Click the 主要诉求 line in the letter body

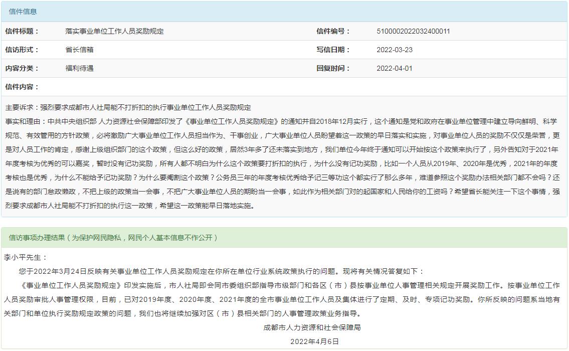click(128, 107)
